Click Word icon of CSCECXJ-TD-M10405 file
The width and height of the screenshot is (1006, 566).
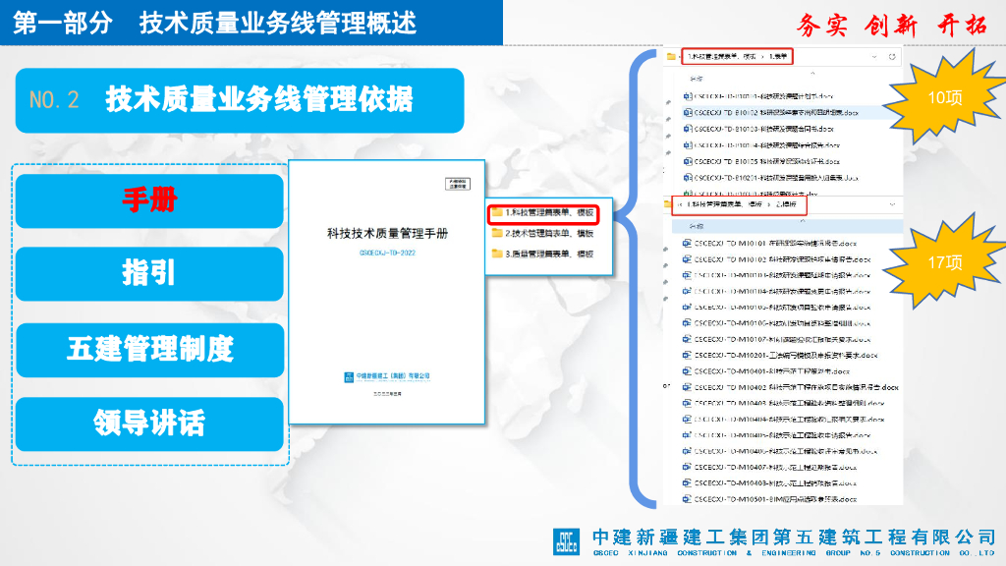687,435
